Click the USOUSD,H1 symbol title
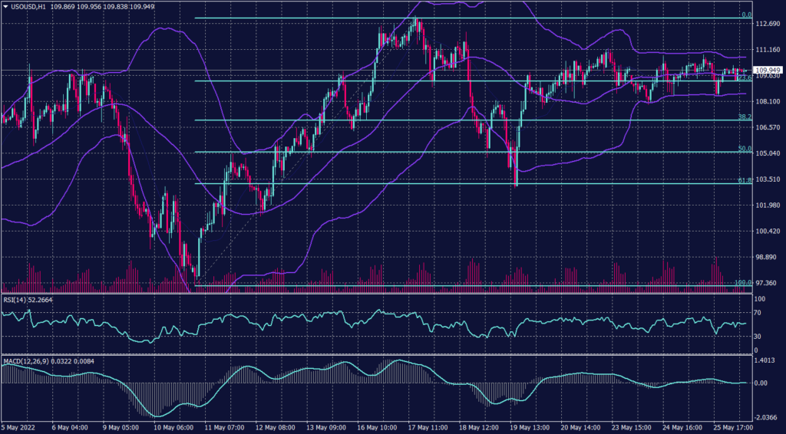The height and width of the screenshot is (434, 786). pyautogui.click(x=29, y=7)
